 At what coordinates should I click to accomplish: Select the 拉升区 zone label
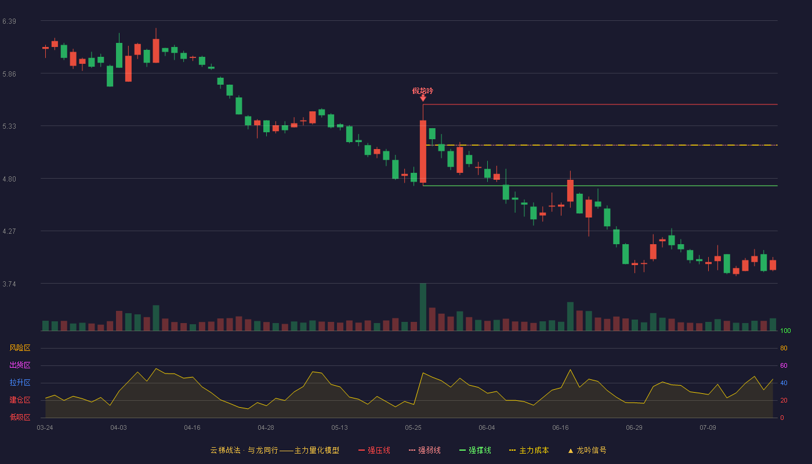click(20, 383)
